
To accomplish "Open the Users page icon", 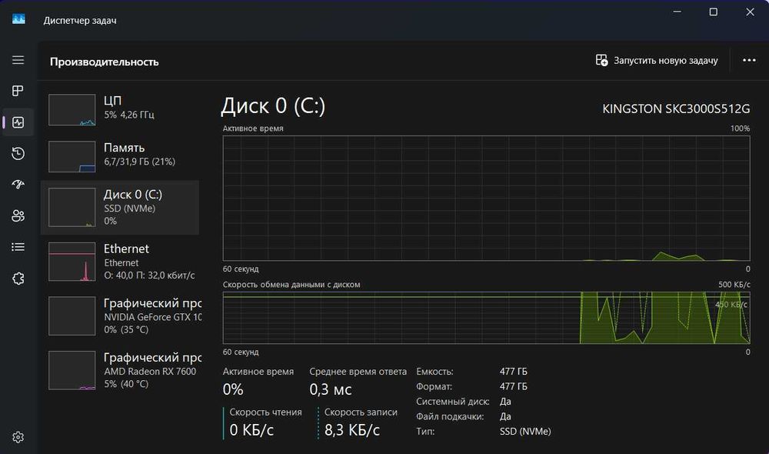I will click(18, 216).
